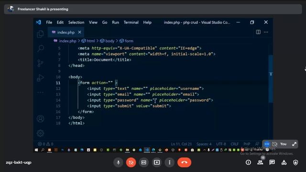Click the closing </html> tag on line 18

76,123
